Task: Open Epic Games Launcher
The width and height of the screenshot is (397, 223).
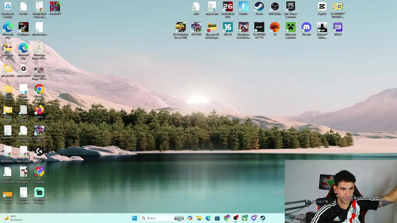Action: (x=291, y=10)
